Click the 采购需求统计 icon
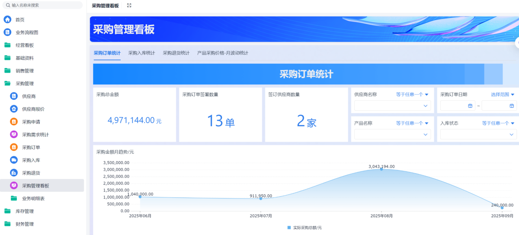This screenshot has height=235, width=519. coord(14,134)
